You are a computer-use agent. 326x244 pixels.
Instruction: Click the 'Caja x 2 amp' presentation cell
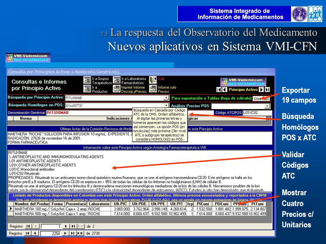tap(76, 209)
